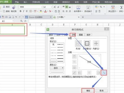The width and height of the screenshot is (124, 93).
Task: Click 确定 to confirm the dialog
Action: [88, 91]
